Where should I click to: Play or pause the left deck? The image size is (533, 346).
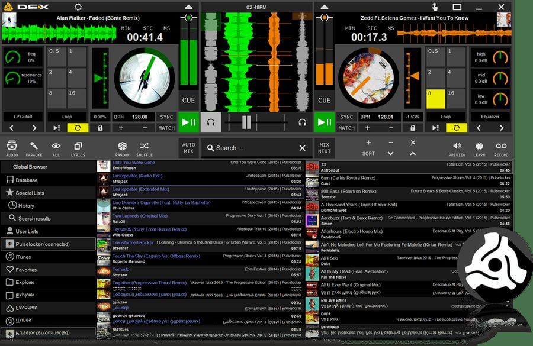(x=189, y=122)
